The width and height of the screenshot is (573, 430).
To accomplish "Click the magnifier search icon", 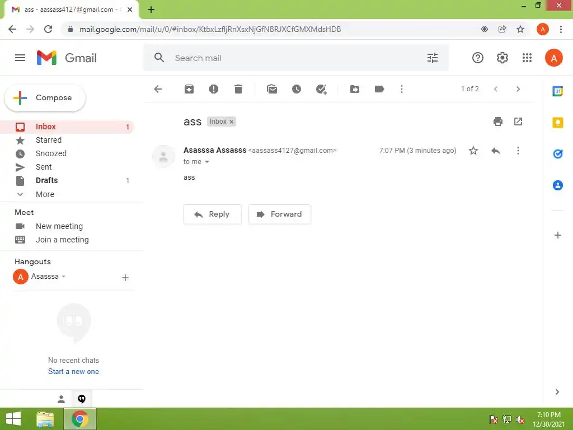I will [159, 58].
